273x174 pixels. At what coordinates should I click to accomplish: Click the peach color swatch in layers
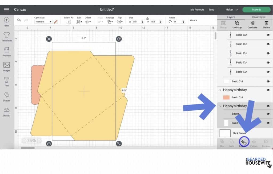click(226, 98)
